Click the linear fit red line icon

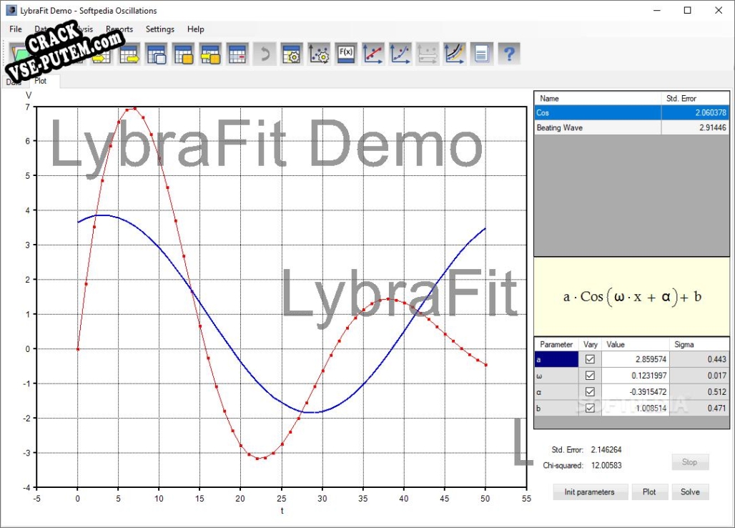coord(373,54)
